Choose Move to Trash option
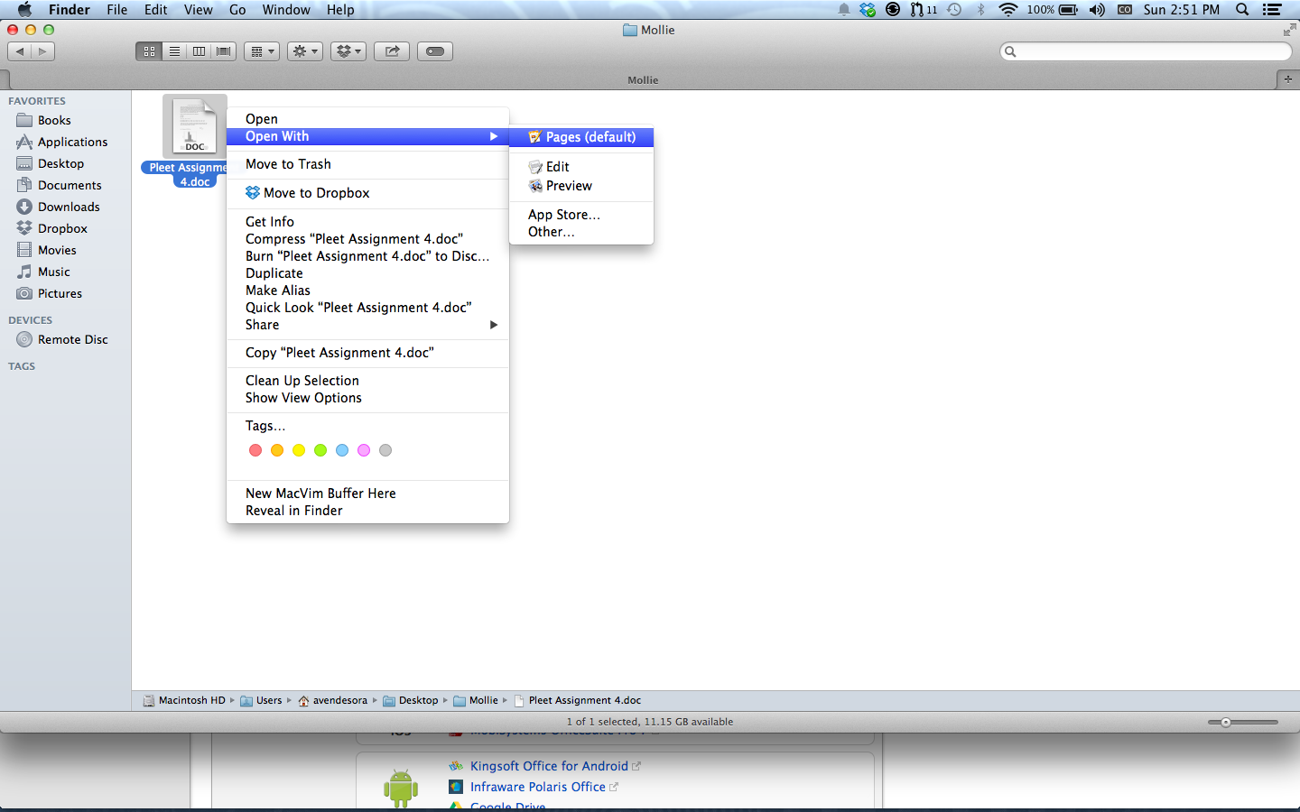This screenshot has height=812, width=1300. [x=288, y=164]
